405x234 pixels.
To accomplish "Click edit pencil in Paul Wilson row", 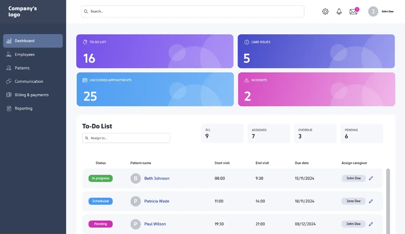I will pyautogui.click(x=371, y=224).
